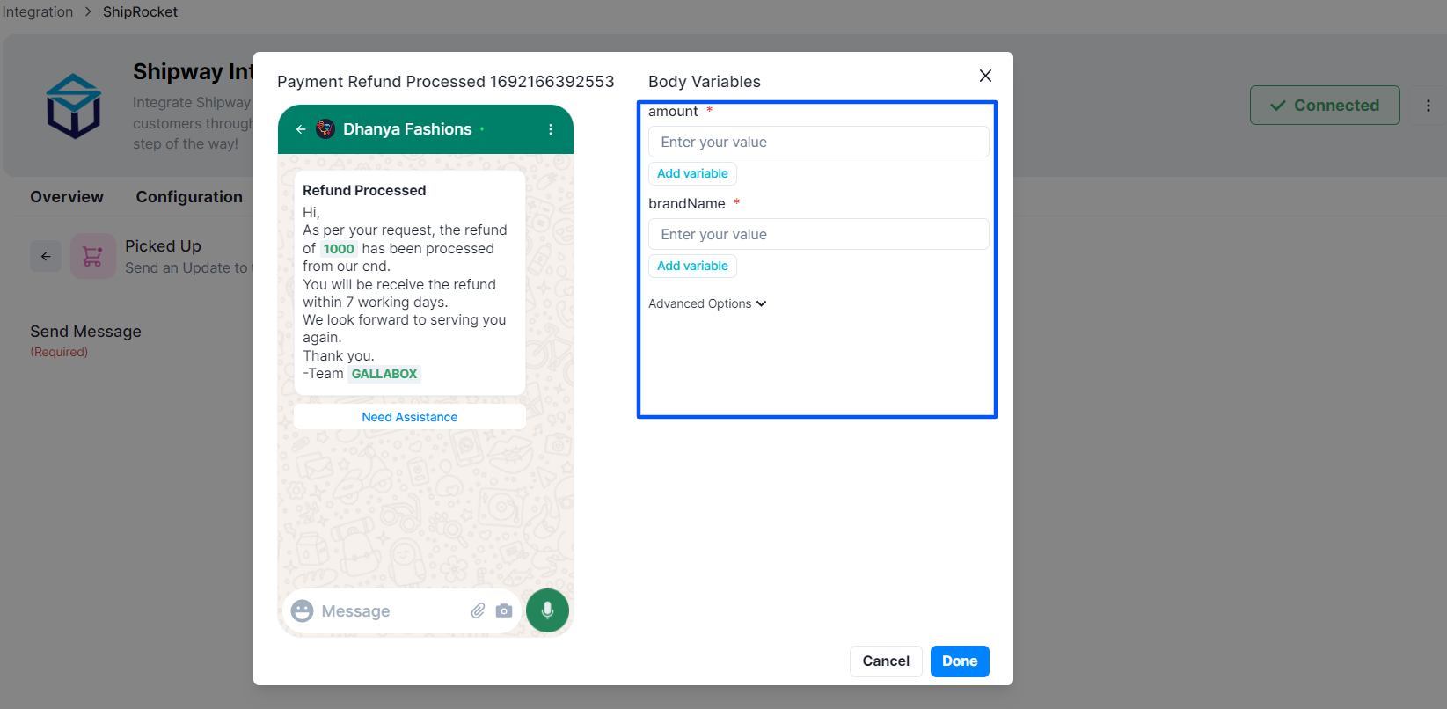This screenshot has height=709, width=1447.
Task: Click Send Message label
Action: 85,332
